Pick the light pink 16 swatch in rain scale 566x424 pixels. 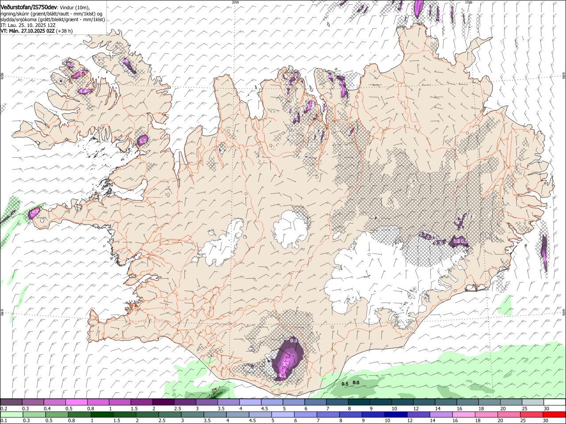[464, 415]
